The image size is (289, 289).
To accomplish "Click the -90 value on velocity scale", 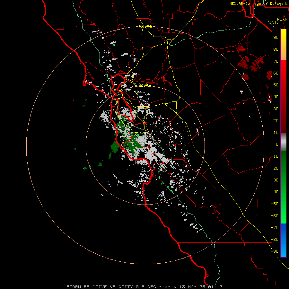I will pos(275,251).
